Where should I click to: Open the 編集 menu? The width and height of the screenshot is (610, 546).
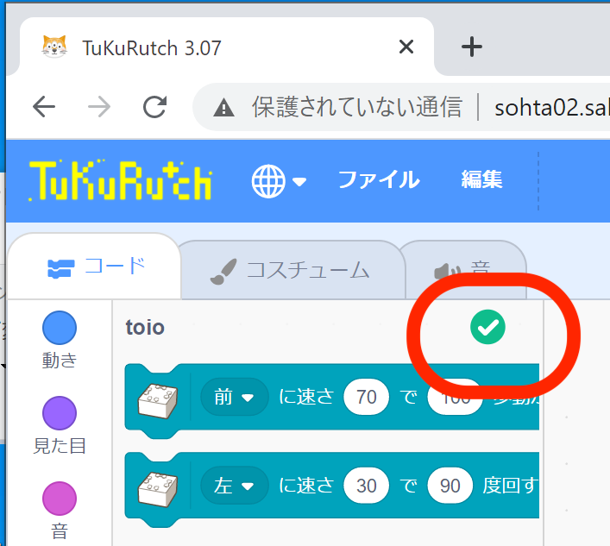coord(481,179)
